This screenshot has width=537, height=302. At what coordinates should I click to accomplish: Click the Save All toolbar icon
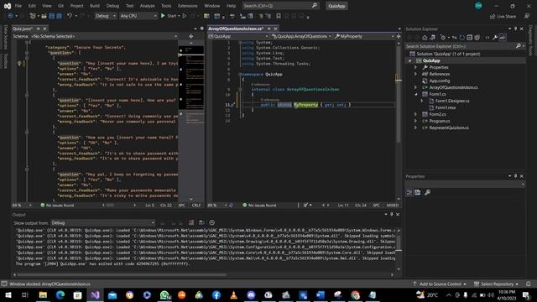pyautogui.click(x=59, y=16)
